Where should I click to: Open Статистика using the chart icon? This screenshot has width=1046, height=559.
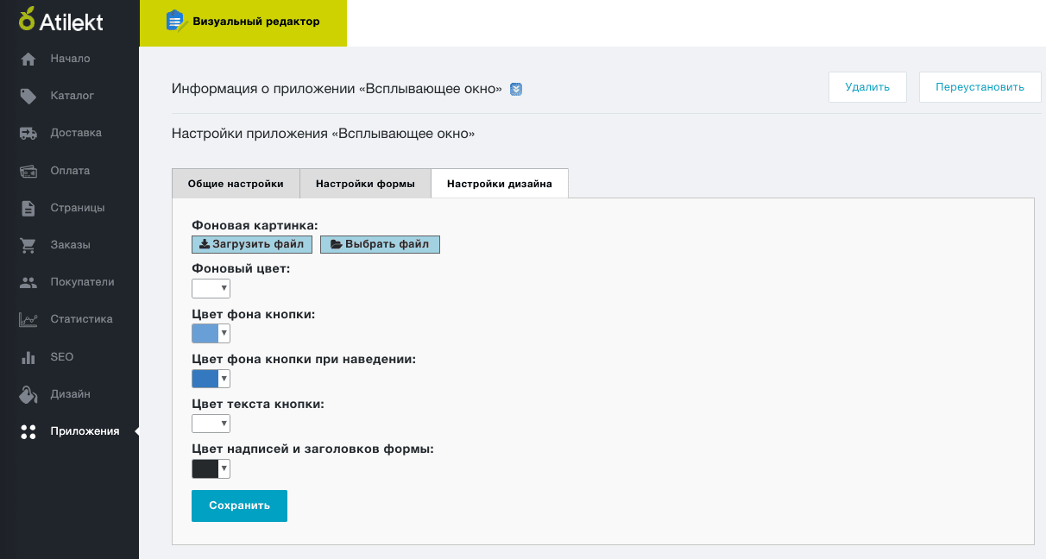coord(28,319)
